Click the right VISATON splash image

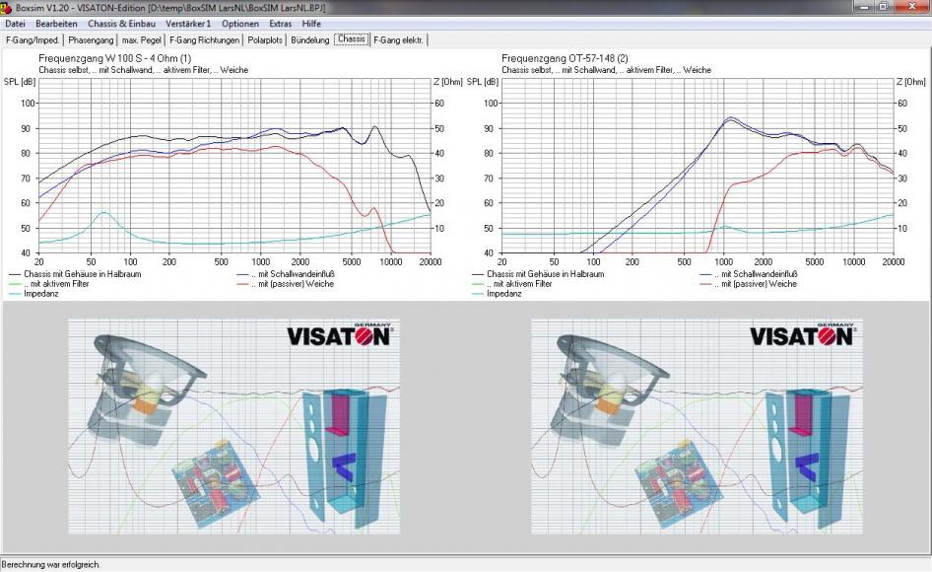coord(697,426)
